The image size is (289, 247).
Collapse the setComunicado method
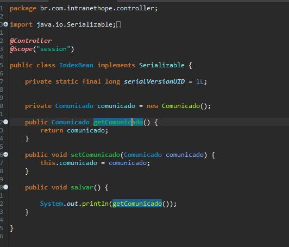tap(6, 154)
